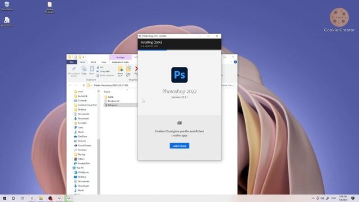The image size is (359, 202).
Task: Close the Photoshop 2022 installer window
Action: [x=217, y=36]
